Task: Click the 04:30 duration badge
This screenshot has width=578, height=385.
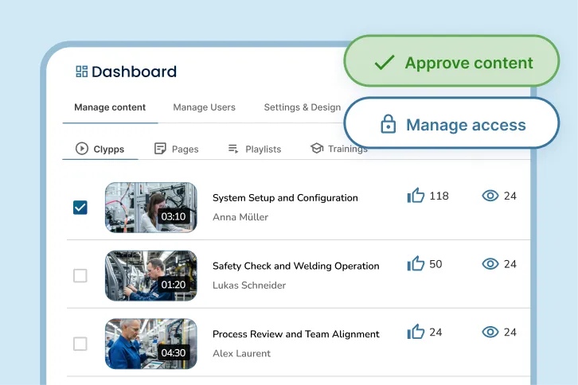Action: coord(174,352)
